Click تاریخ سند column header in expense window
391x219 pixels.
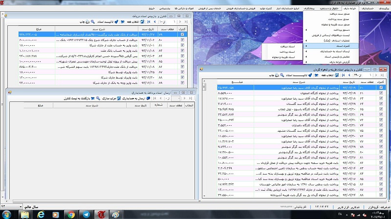348,82
